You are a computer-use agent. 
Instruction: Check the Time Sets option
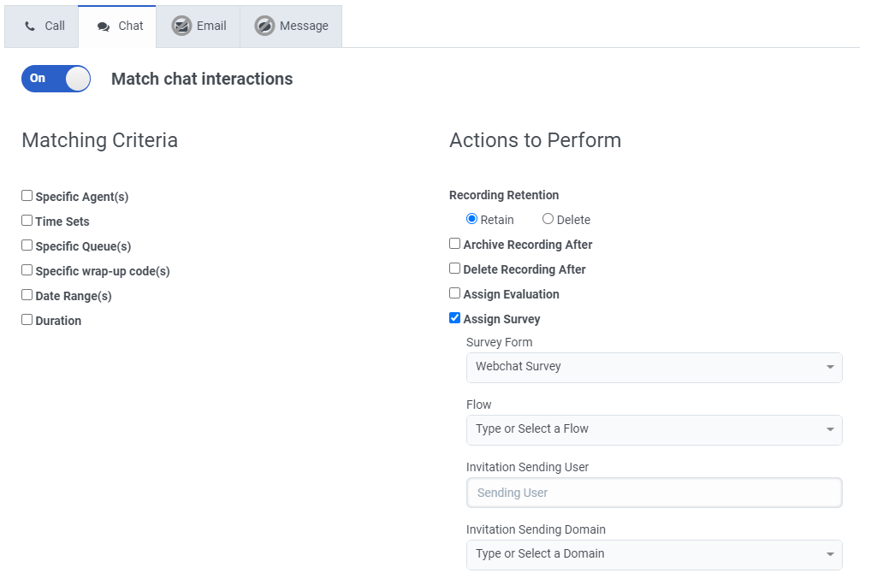[x=27, y=221]
